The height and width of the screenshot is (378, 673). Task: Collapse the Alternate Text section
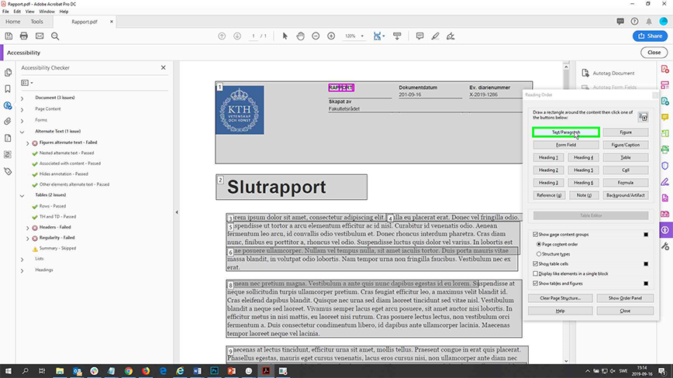point(22,132)
